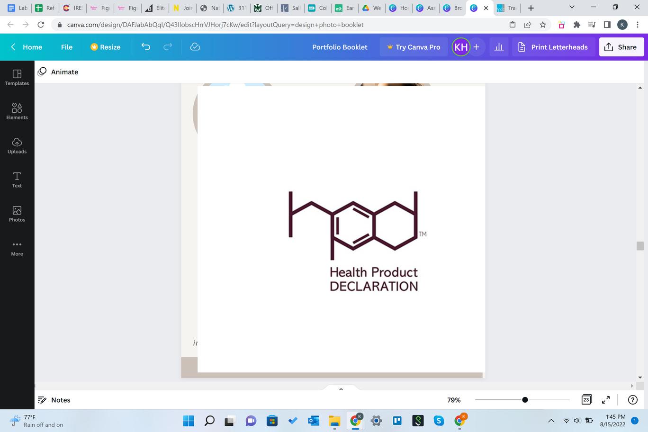Click the Redo arrow
The image size is (648, 432).
[168, 47]
